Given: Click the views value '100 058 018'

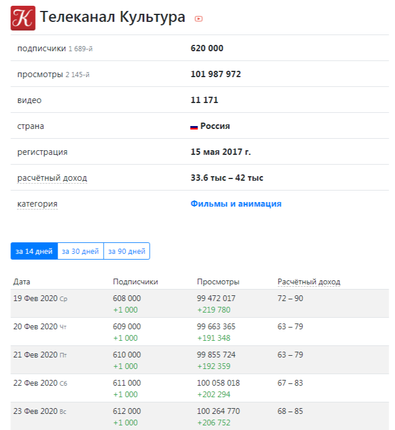Looking at the screenshot, I should coord(218,383).
